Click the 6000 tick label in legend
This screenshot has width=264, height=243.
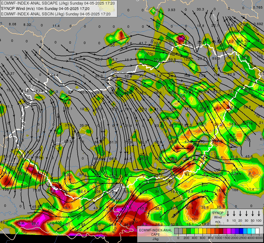(259, 238)
